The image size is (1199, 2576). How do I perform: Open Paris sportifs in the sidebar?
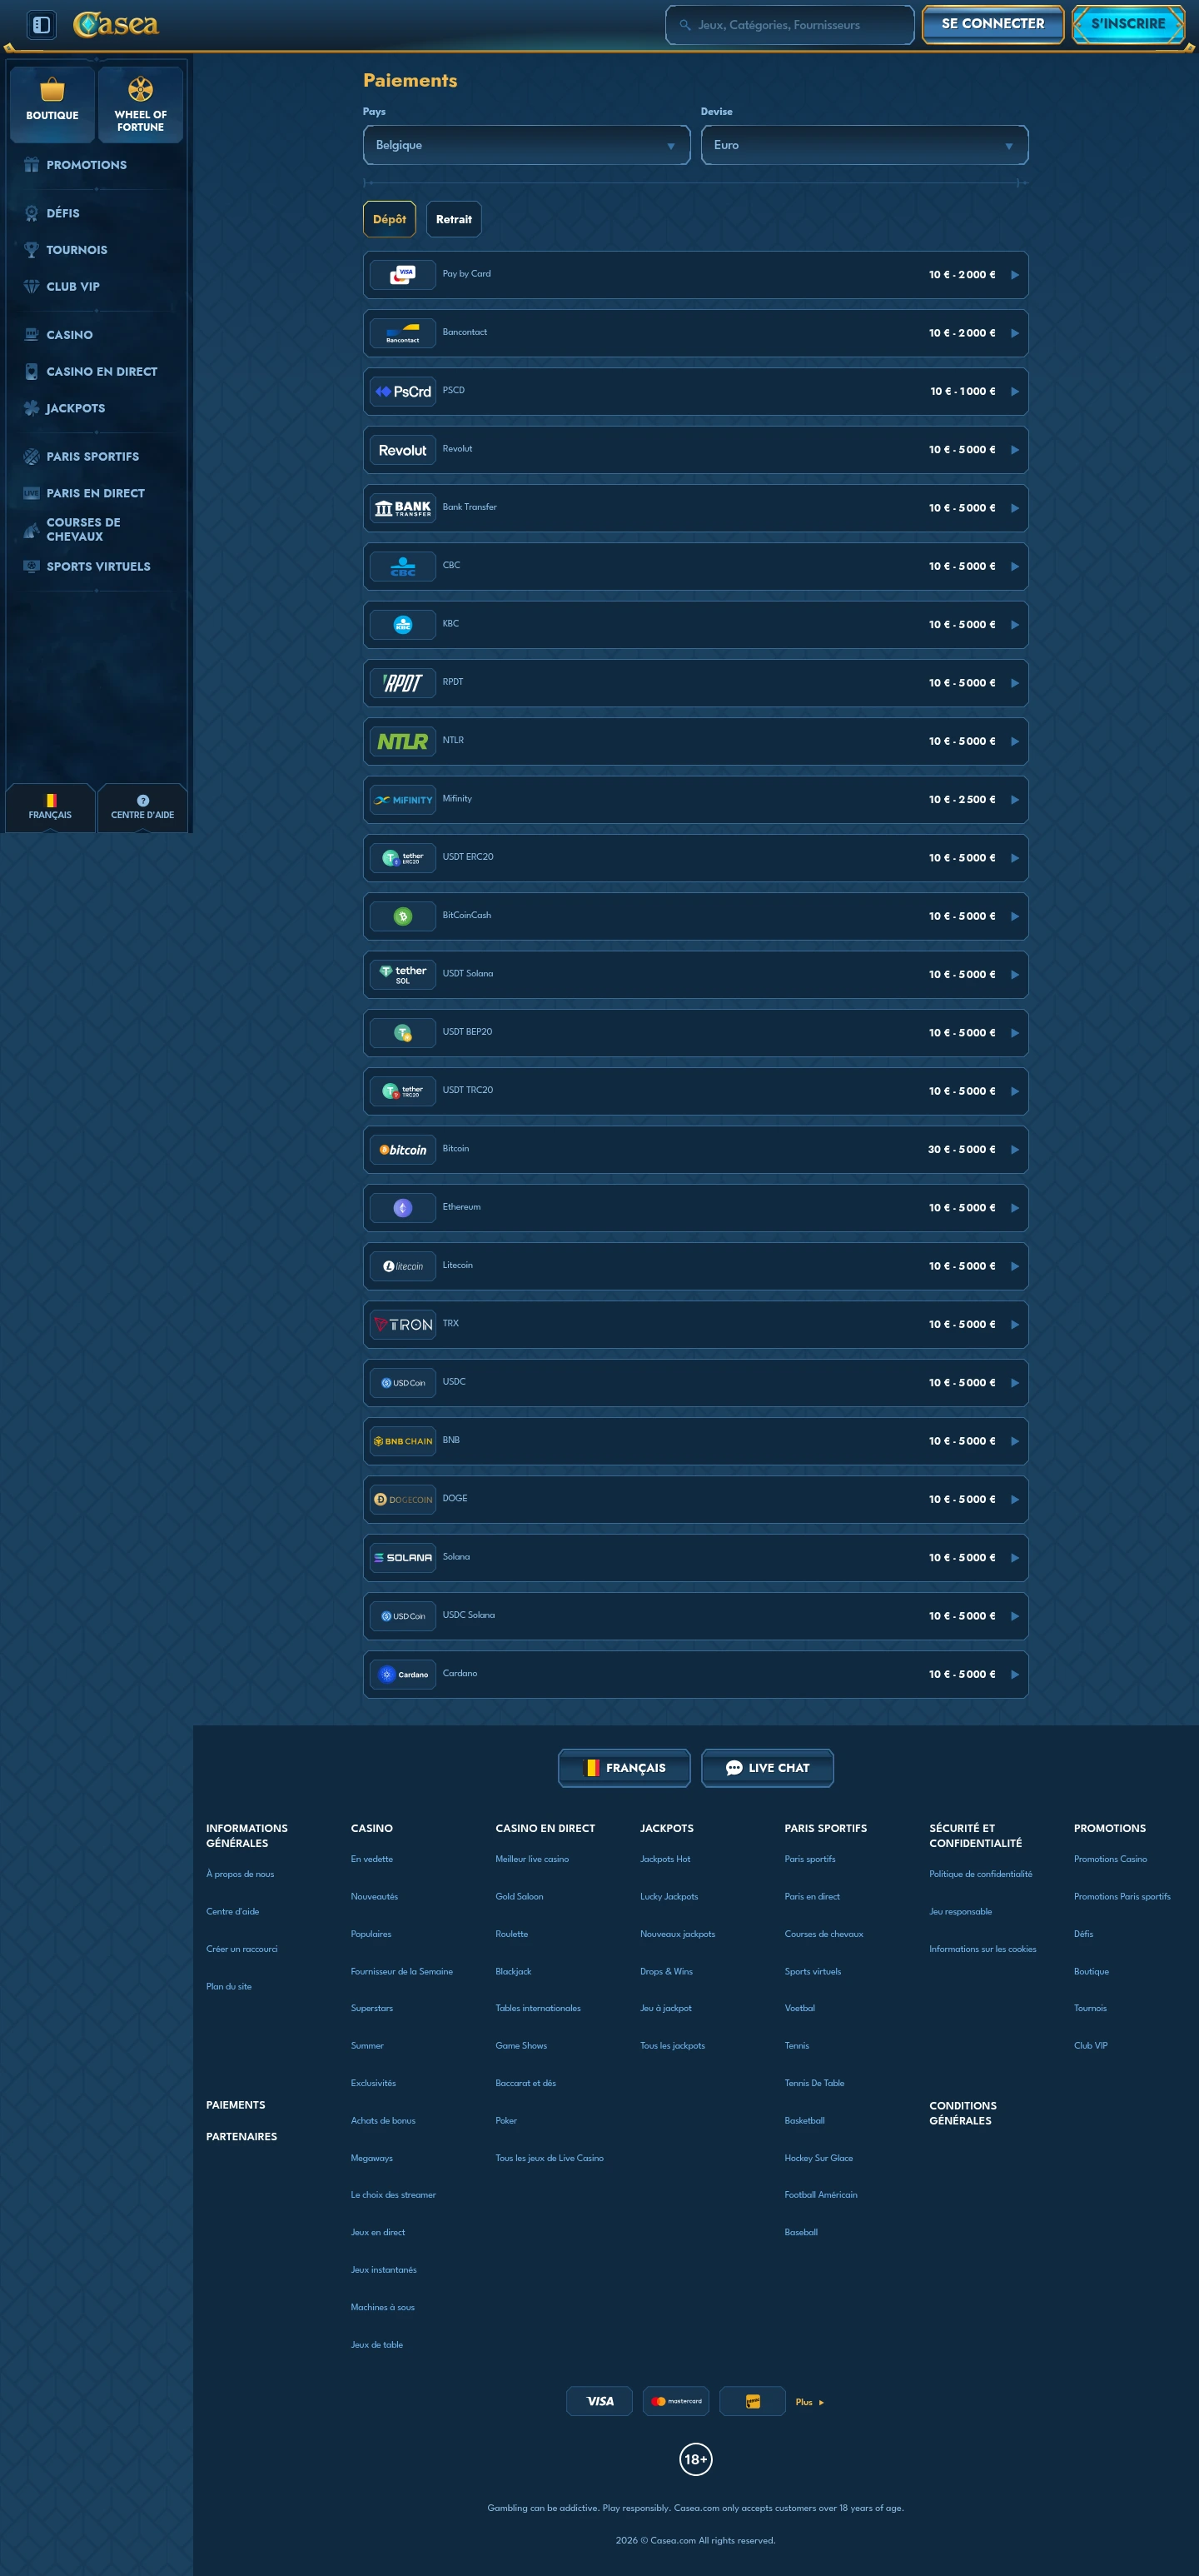tap(92, 456)
